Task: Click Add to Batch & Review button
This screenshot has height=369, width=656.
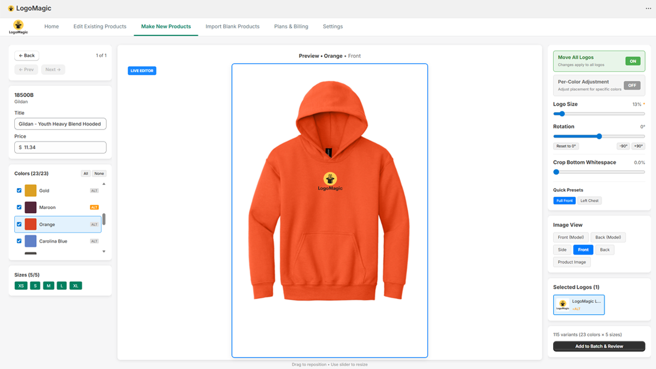Action: [x=599, y=346]
